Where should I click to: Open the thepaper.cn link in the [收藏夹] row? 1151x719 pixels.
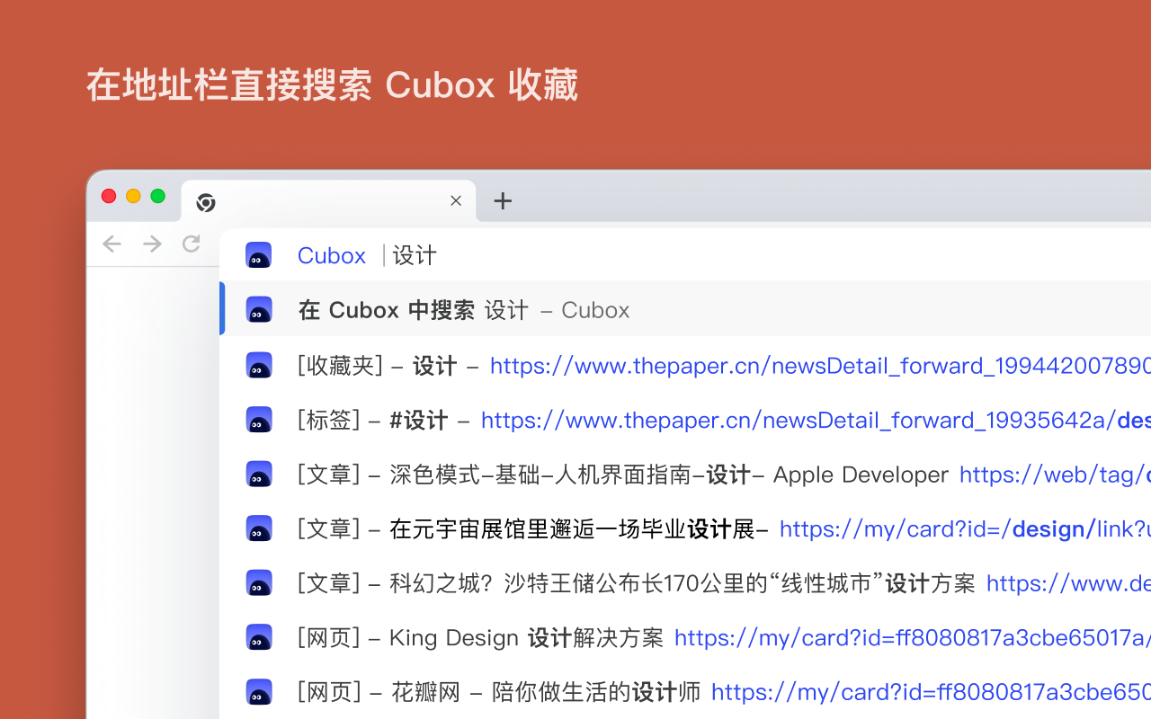tap(820, 366)
